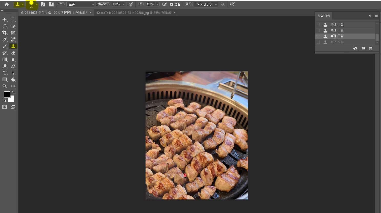The width and height of the screenshot is (381, 213).
Task: Select the Blur tool
Action: (x=13, y=59)
